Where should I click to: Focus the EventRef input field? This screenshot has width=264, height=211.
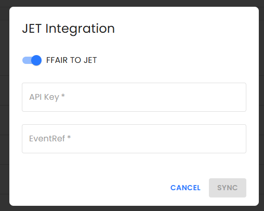[134, 139]
